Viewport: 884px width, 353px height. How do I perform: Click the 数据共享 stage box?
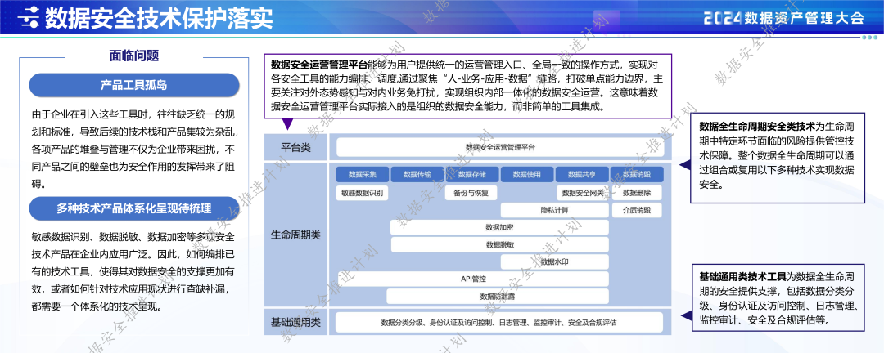click(582, 175)
